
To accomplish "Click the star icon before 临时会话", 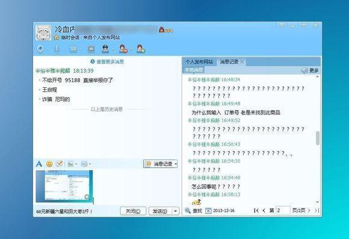I will coord(57,37).
